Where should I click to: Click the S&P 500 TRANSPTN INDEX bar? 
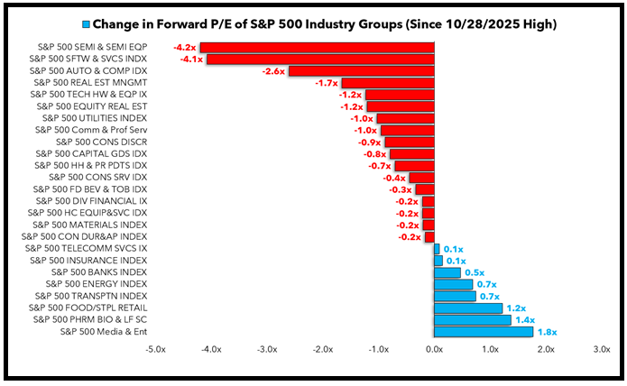454,296
